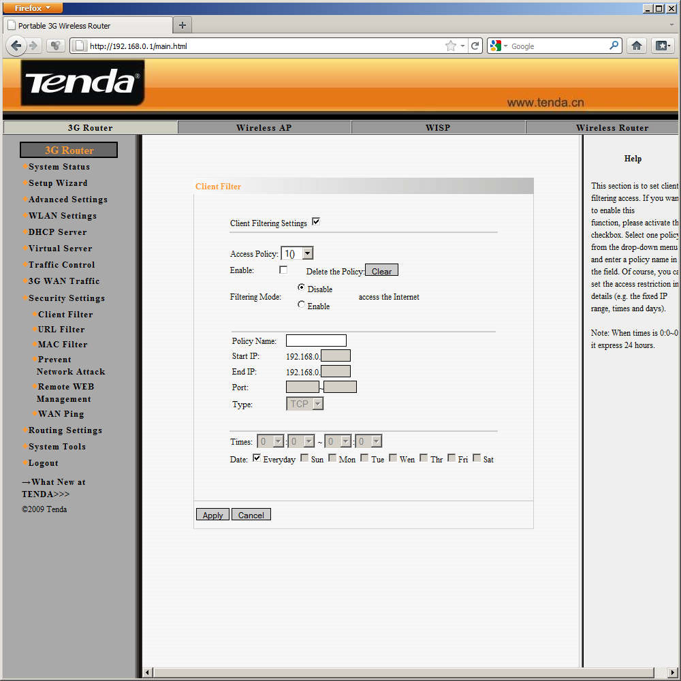
Task: Open the end minute Times dropdown
Action: [368, 441]
